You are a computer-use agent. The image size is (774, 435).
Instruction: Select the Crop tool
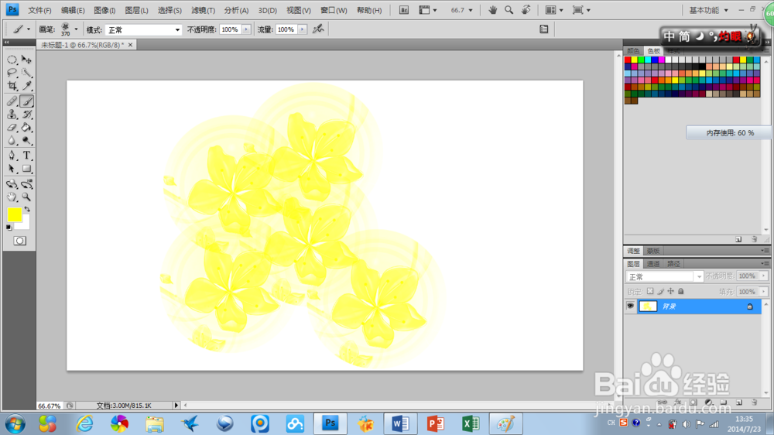[x=12, y=86]
